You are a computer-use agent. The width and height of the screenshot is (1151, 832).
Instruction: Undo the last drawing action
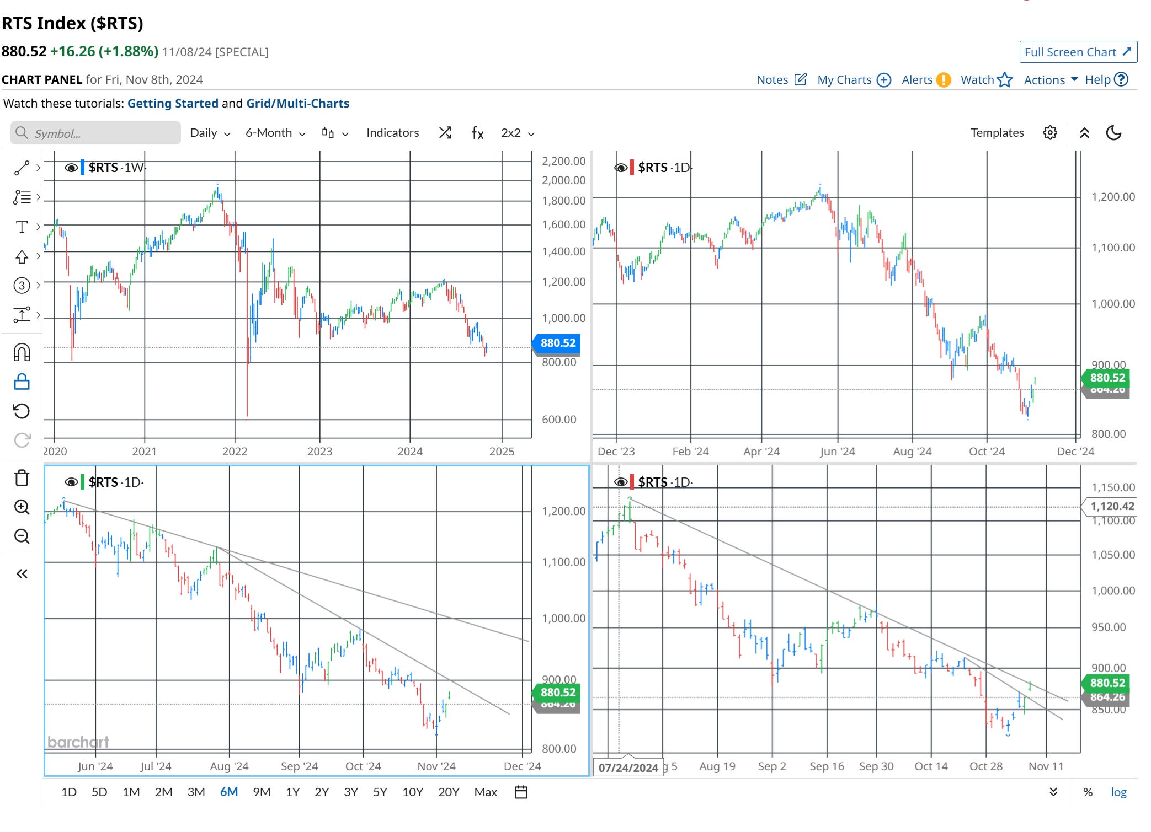coord(22,411)
